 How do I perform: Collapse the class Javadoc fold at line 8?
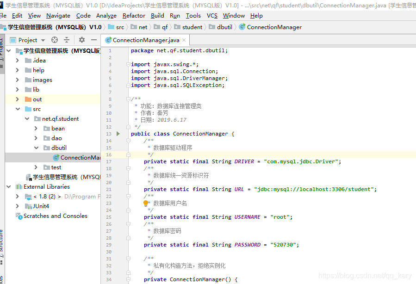(x=128, y=99)
